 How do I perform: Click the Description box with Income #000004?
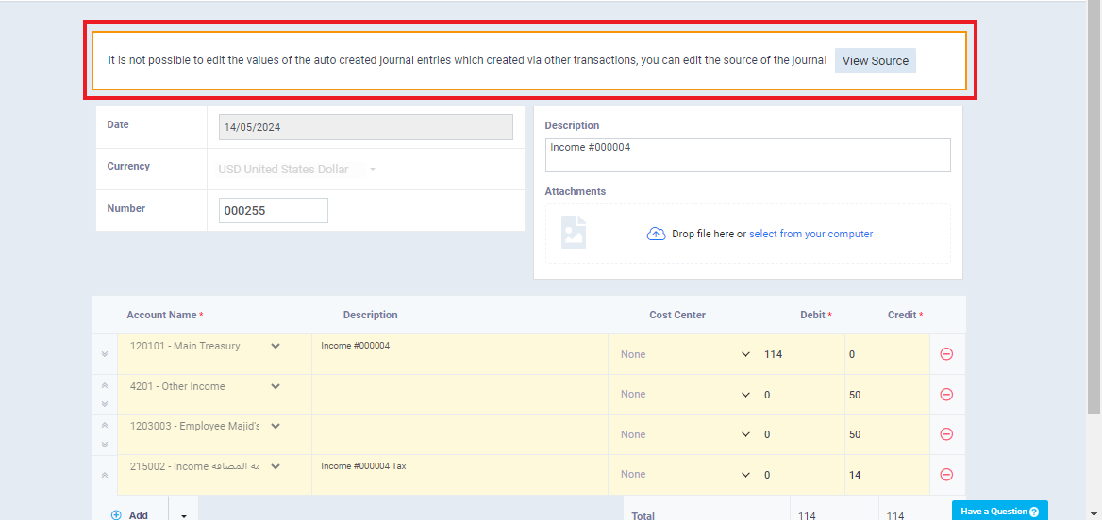point(748,155)
